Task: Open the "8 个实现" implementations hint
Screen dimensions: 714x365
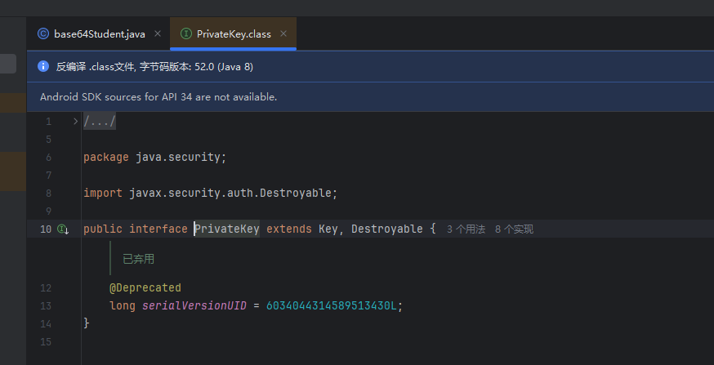Action: point(514,229)
